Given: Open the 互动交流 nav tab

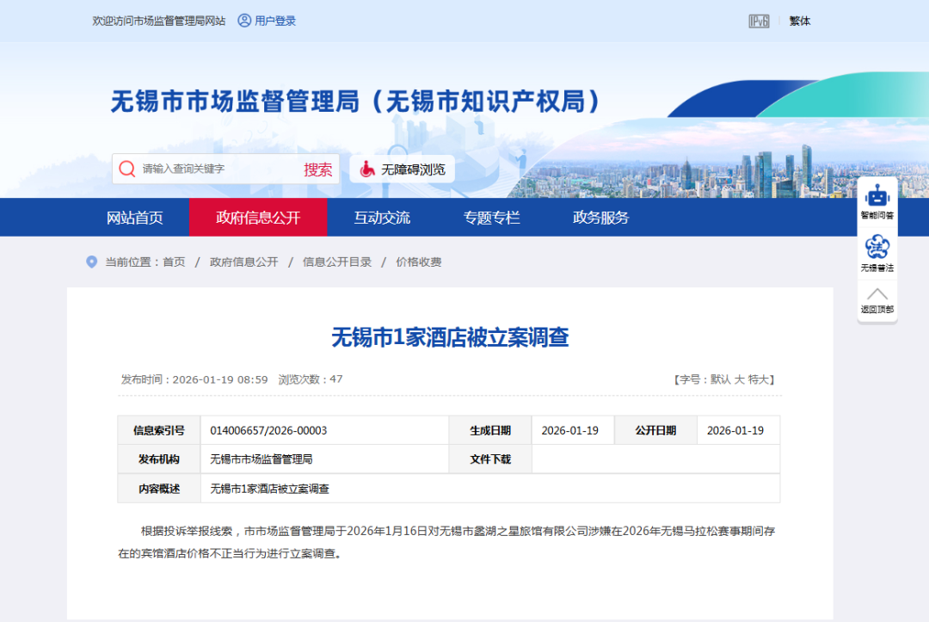Looking at the screenshot, I should (382, 218).
